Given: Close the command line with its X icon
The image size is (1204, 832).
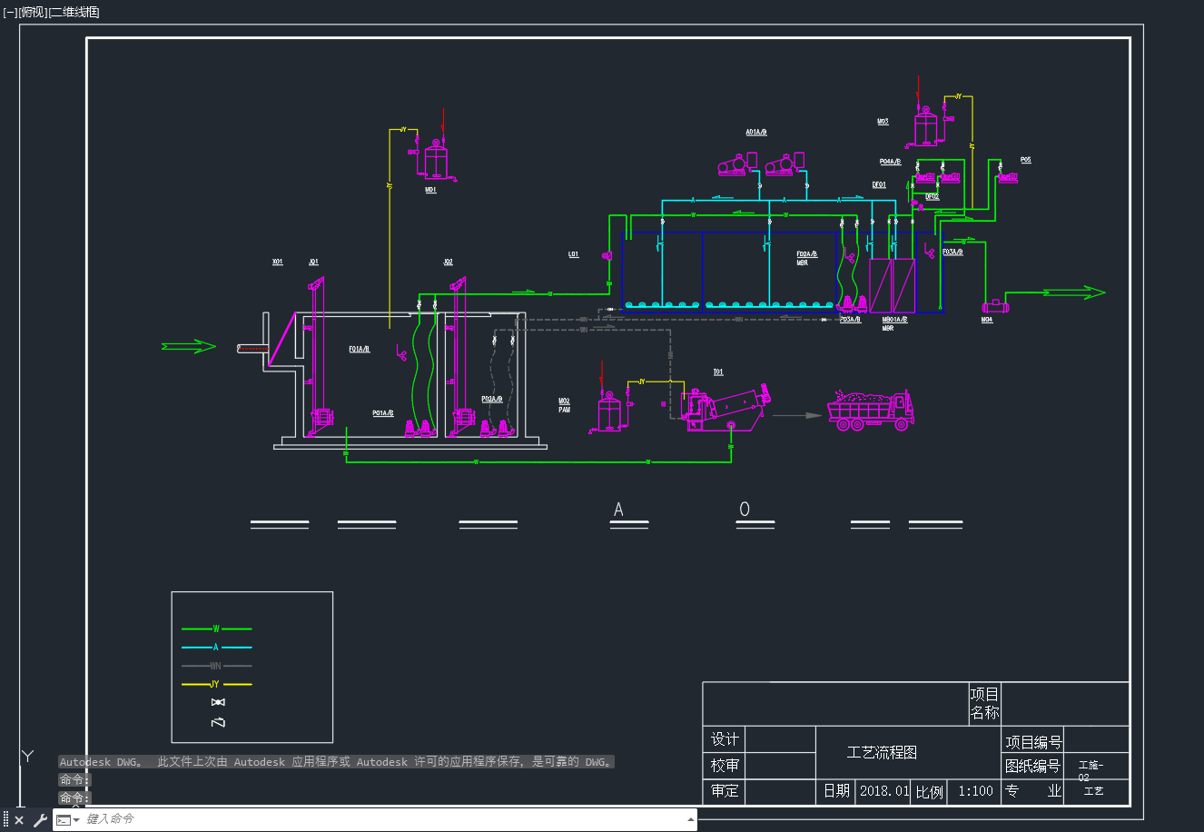Looking at the screenshot, I should coord(19,820).
